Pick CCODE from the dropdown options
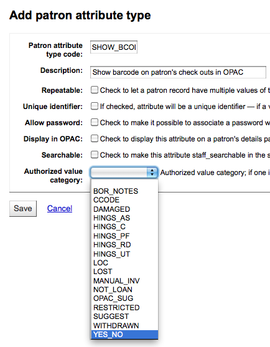The image size is (270, 347). coord(124,200)
